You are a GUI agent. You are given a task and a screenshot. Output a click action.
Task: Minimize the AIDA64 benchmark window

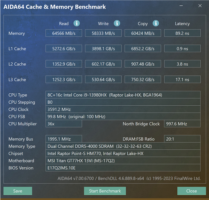(x=181, y=6)
